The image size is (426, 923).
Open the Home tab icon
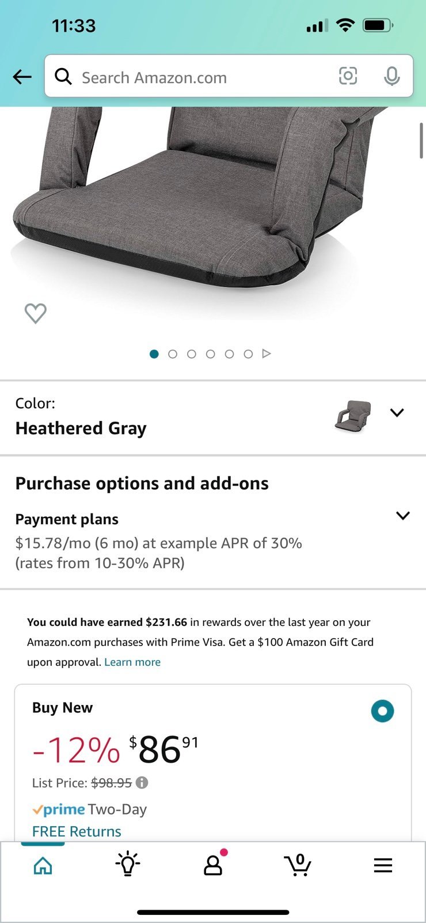(43, 865)
